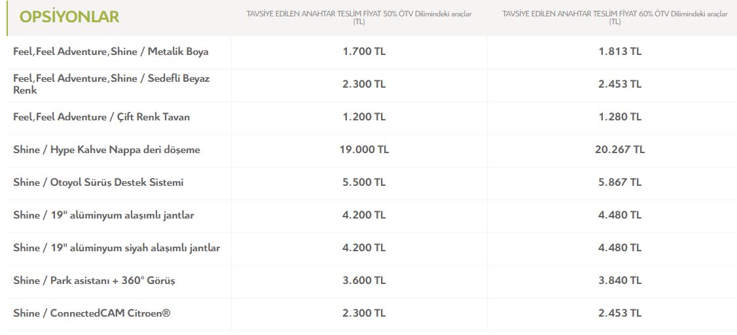Viewport: 737px width, 335px height.
Task: Click the 20.267 TL price cell
Action: (x=620, y=150)
